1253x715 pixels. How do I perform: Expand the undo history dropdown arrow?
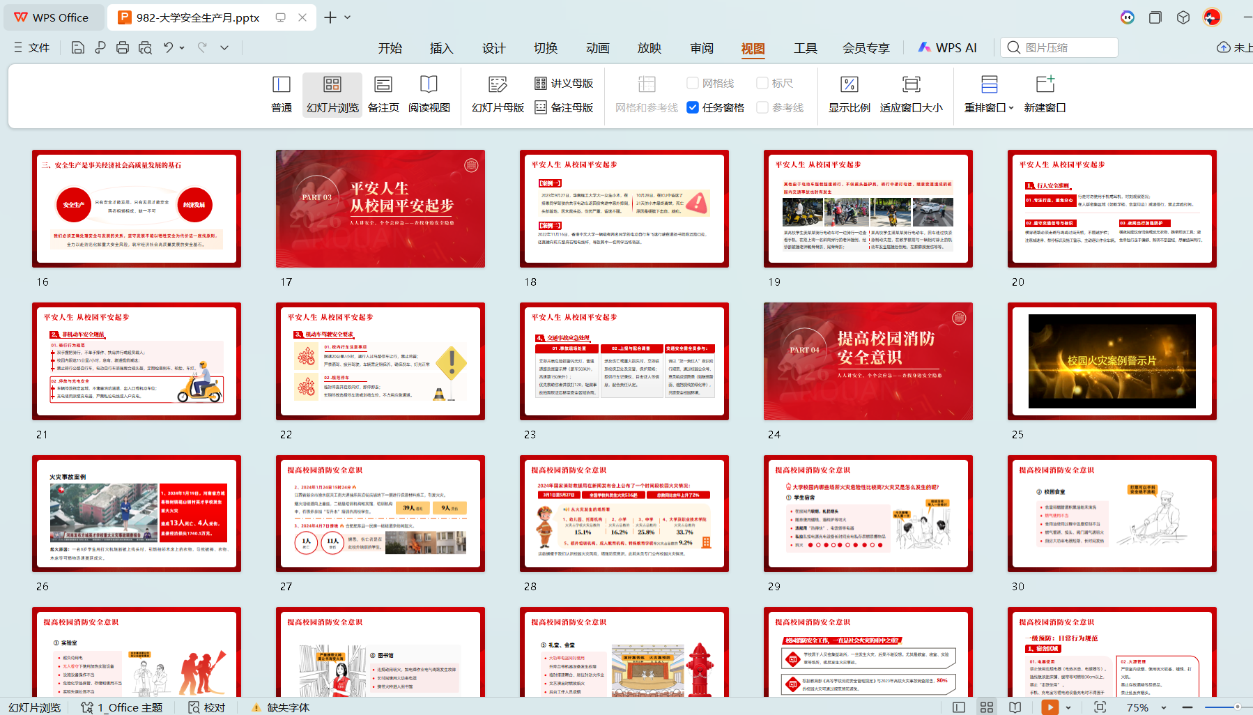pyautogui.click(x=182, y=47)
